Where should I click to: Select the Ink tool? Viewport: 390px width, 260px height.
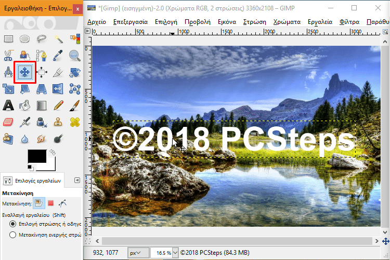coord(41,122)
